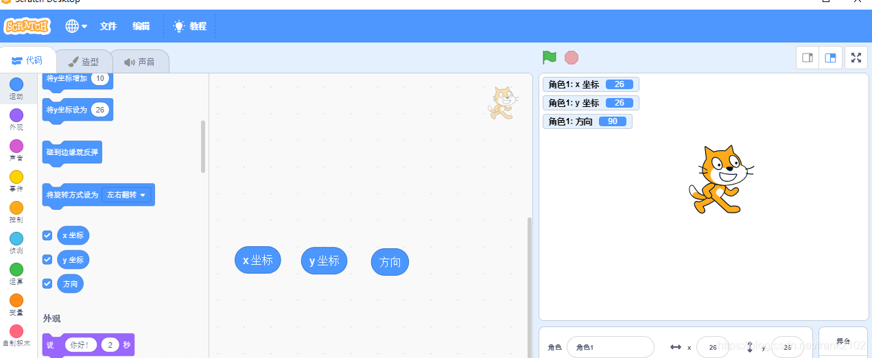872x358 pixels.
Task: Enter full screen stage mode
Action: click(856, 58)
